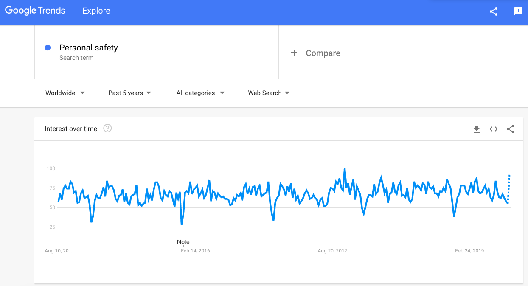Download the Interest over time chart data
The height and width of the screenshot is (286, 528).
click(x=477, y=129)
